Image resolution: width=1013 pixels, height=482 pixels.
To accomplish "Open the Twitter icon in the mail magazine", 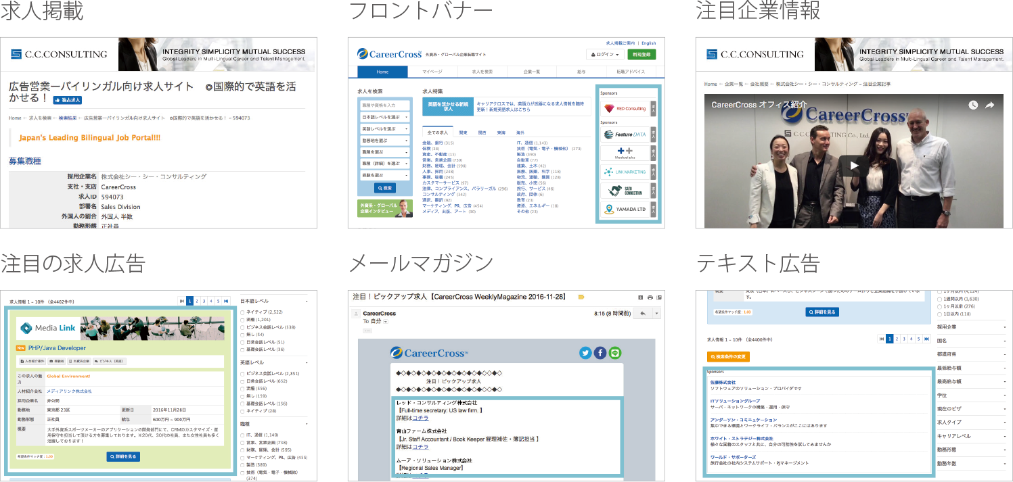I will point(585,352).
